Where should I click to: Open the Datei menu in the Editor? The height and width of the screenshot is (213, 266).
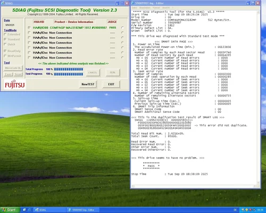click(135, 7)
